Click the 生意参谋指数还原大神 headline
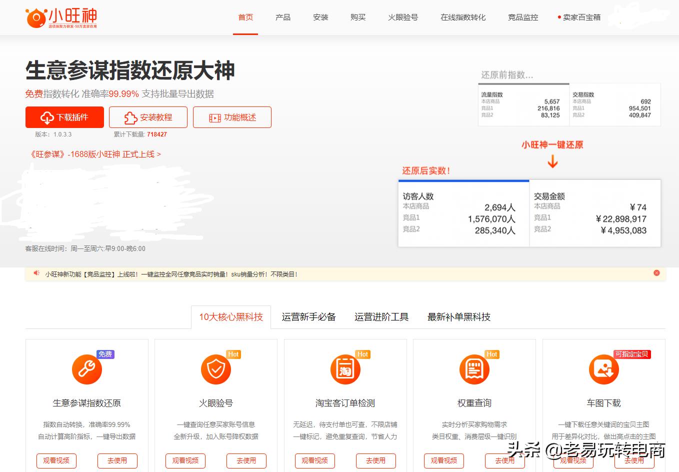This screenshot has width=679, height=472. pyautogui.click(x=130, y=70)
